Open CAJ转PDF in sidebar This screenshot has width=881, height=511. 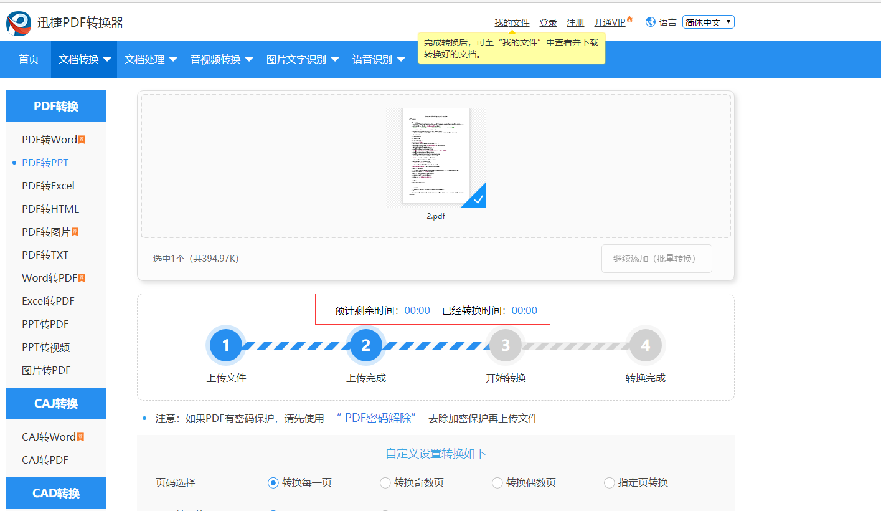(45, 460)
